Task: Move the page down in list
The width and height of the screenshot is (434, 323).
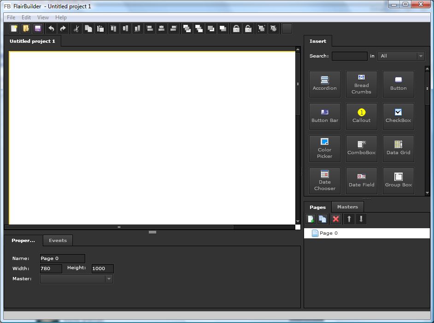Action: coord(361,219)
